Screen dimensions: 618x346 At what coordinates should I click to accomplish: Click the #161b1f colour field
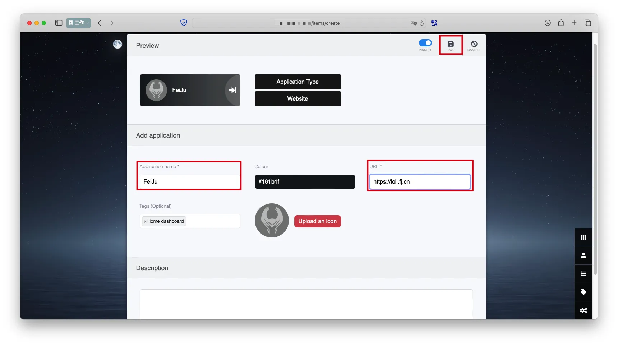click(305, 182)
